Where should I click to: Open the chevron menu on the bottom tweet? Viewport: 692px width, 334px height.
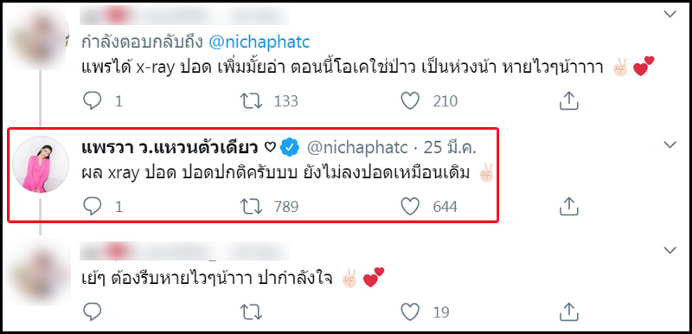click(x=670, y=250)
